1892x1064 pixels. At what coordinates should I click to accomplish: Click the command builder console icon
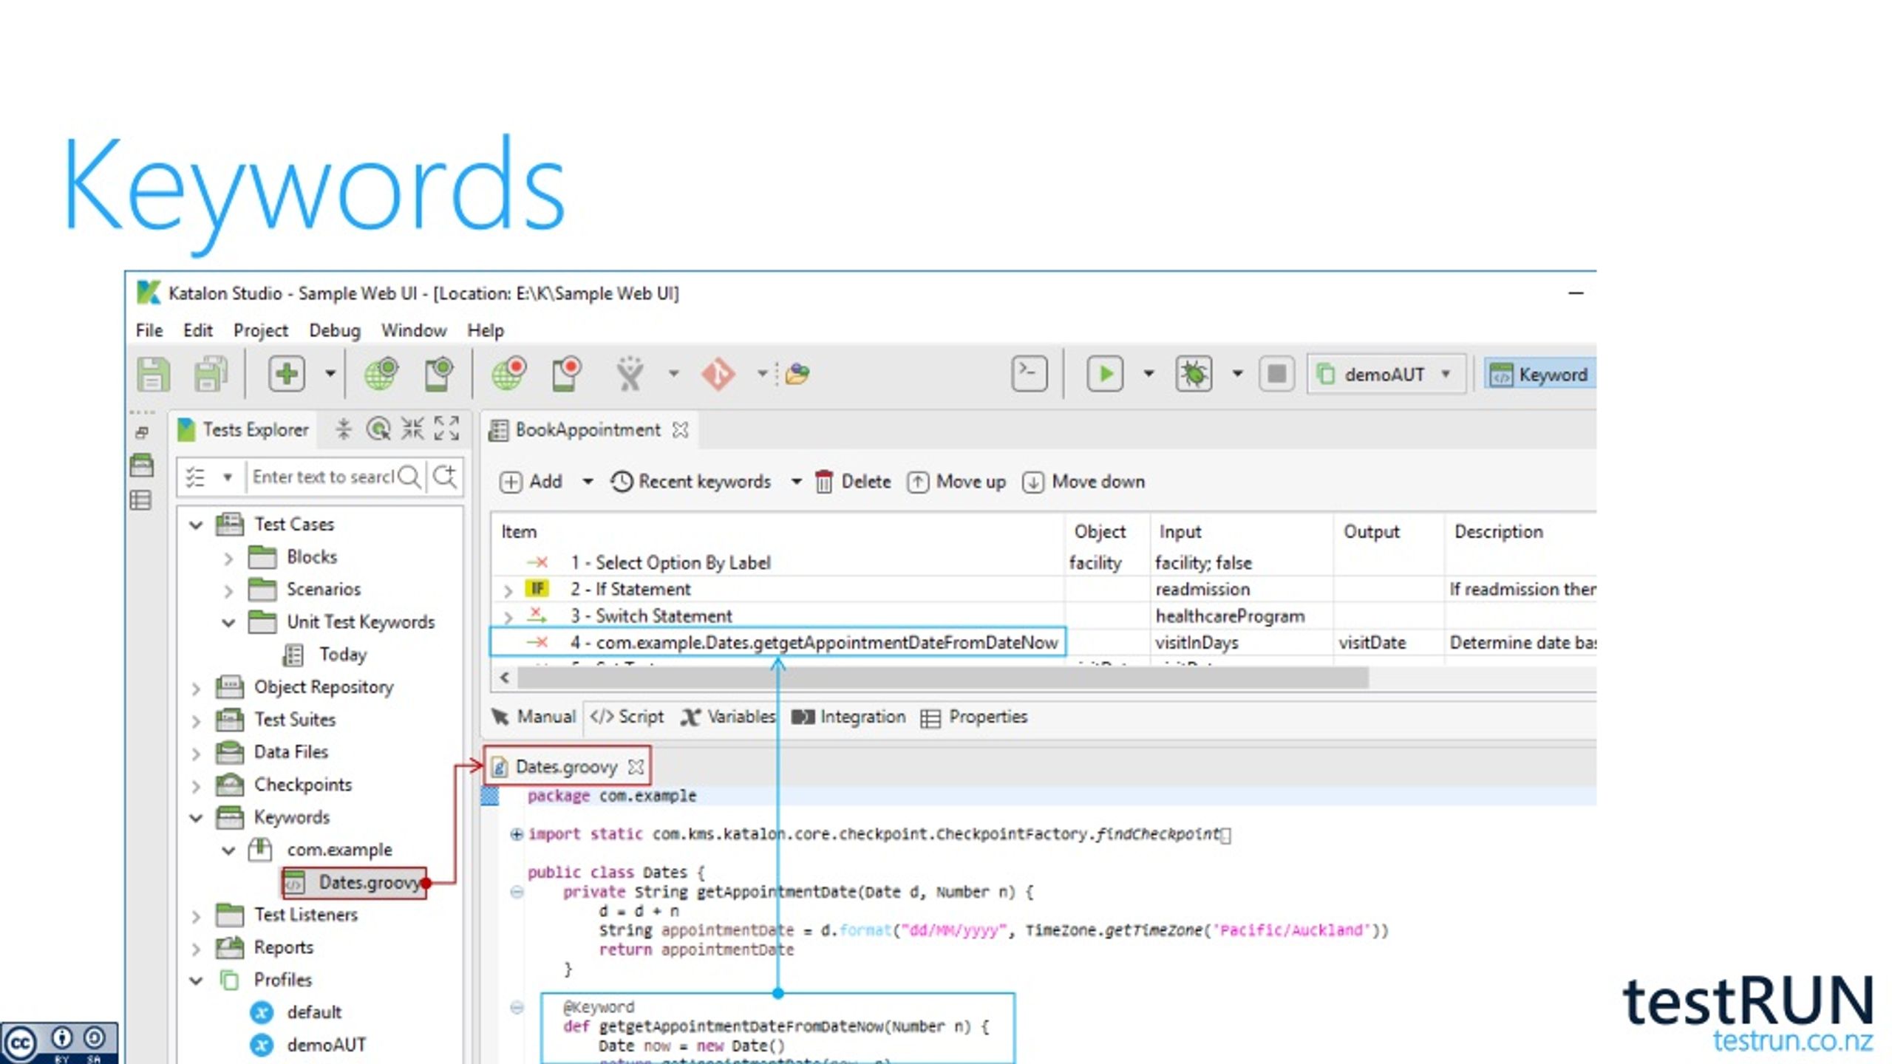pyautogui.click(x=1030, y=374)
